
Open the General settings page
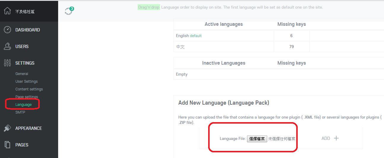tap(22, 74)
